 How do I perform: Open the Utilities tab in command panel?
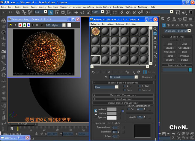pos(190,19)
